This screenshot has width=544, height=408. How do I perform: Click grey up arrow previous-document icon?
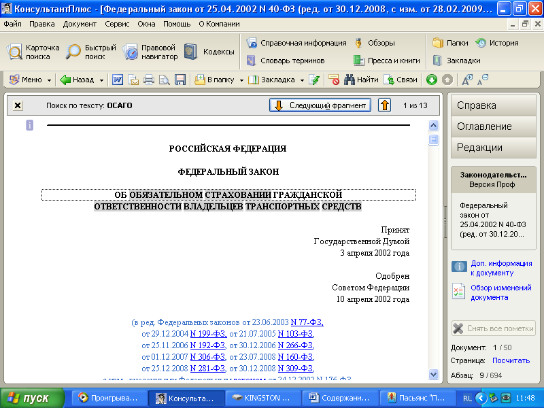(447, 80)
